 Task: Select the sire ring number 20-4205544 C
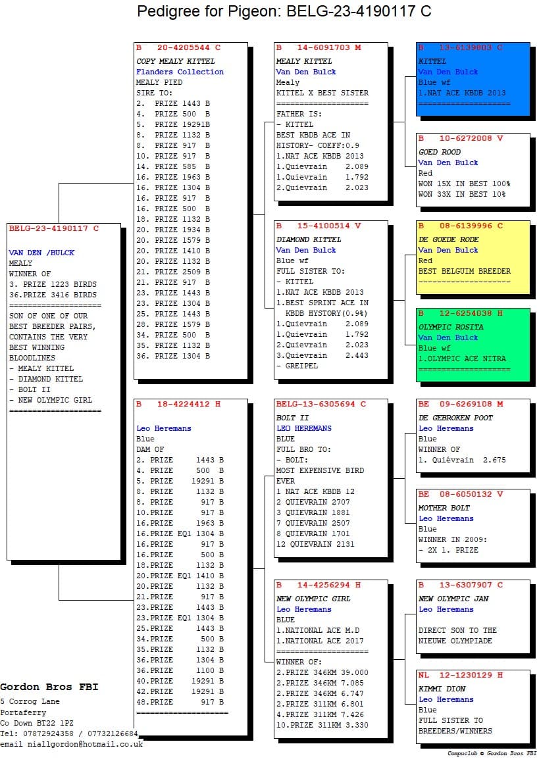(x=188, y=47)
